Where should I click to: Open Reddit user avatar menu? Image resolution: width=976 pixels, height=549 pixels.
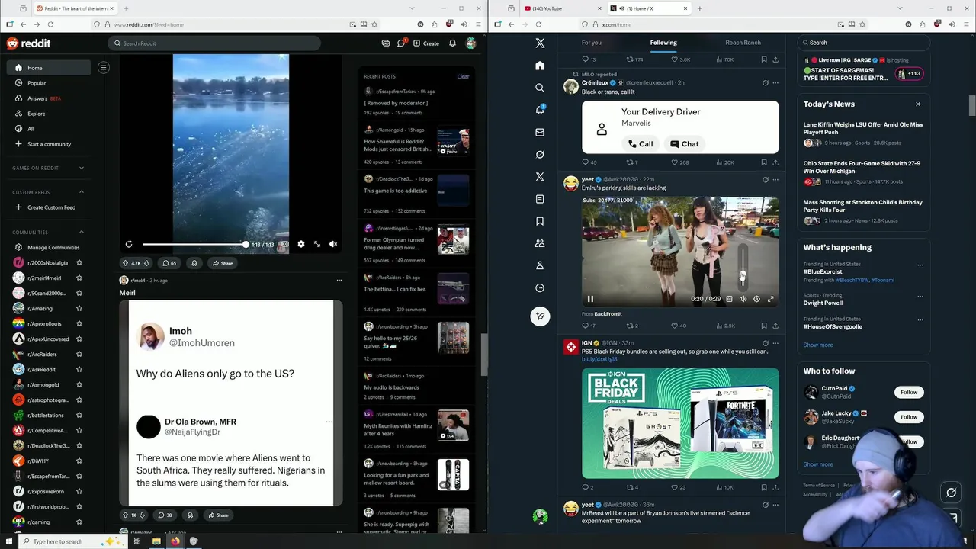pyautogui.click(x=471, y=43)
